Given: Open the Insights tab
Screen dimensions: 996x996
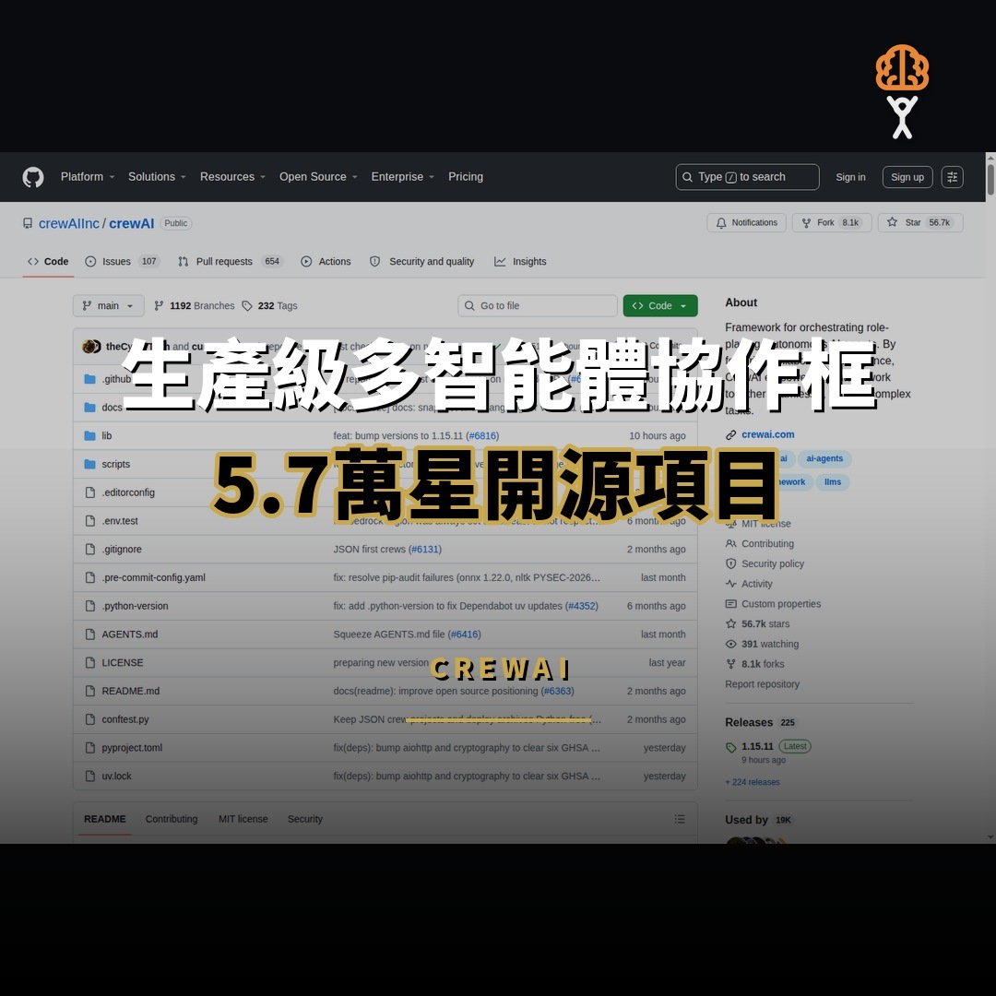Looking at the screenshot, I should [520, 262].
